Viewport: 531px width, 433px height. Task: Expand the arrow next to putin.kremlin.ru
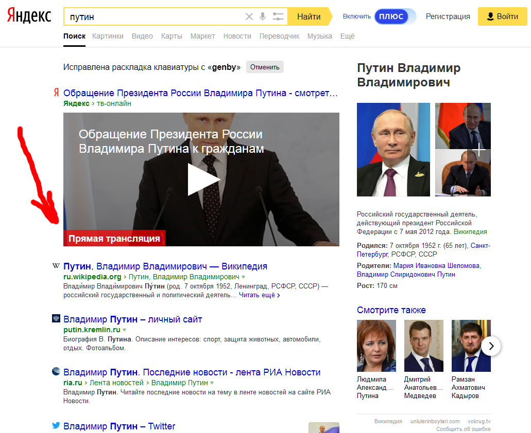(124, 330)
